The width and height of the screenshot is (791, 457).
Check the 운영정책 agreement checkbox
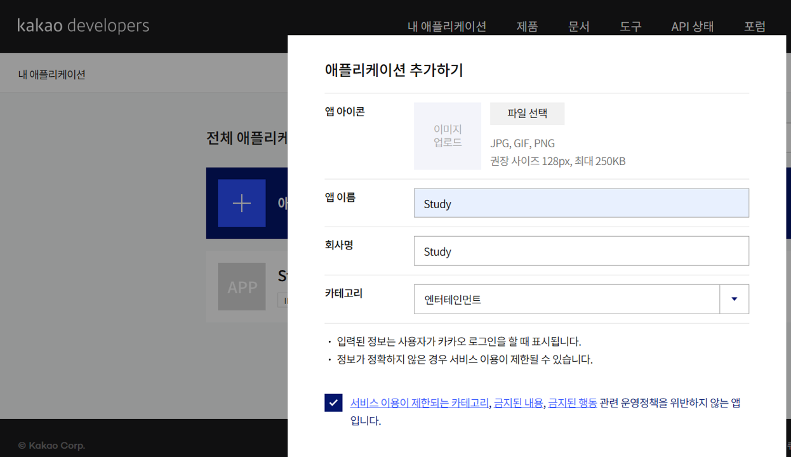tap(333, 402)
